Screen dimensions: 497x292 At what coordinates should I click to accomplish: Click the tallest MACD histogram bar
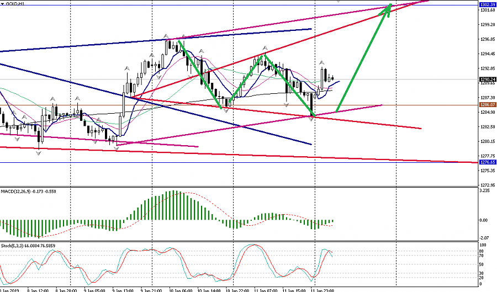point(172,205)
